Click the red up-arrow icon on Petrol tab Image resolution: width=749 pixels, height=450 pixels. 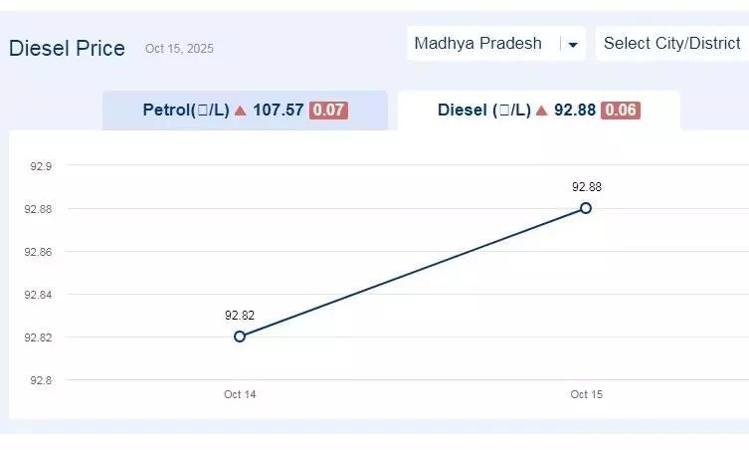point(240,111)
